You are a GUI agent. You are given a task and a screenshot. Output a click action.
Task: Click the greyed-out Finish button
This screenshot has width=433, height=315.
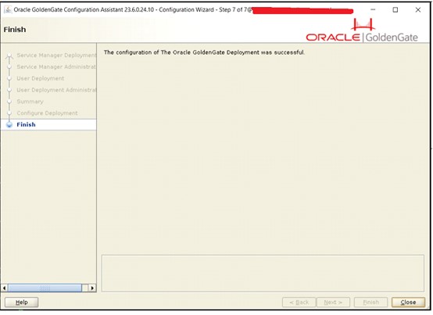[x=371, y=302]
